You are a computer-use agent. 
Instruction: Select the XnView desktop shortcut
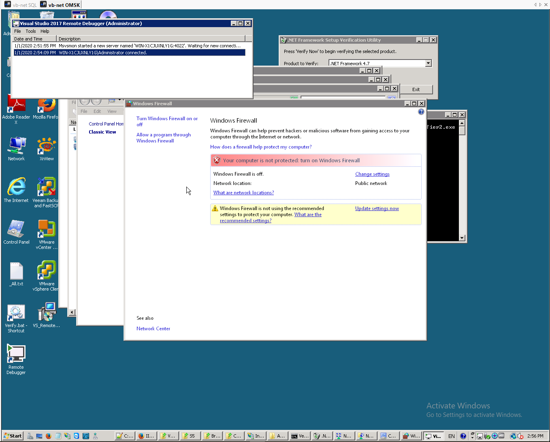click(x=47, y=149)
